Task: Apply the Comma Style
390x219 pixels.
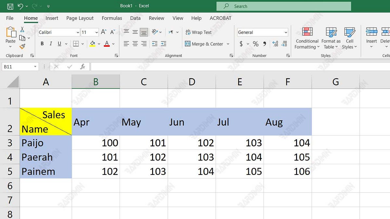Action: [264, 43]
